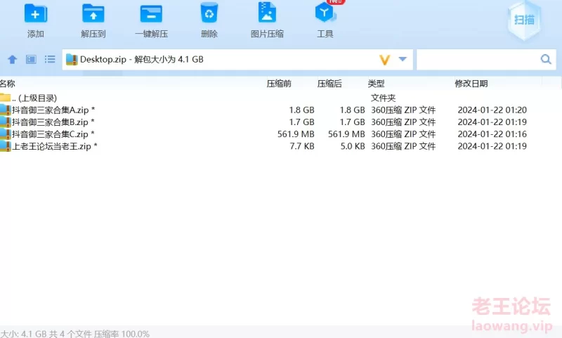This screenshot has width=562, height=338.
Task: Click the 扫描 (Scan) shield button
Action: pyautogui.click(x=524, y=20)
